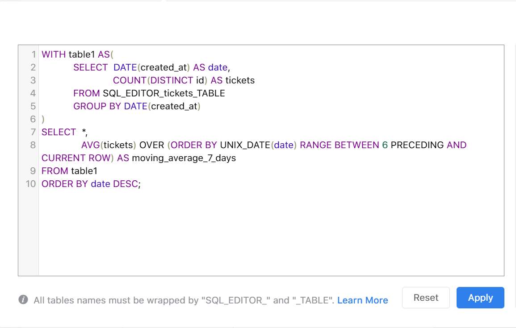Screen dimensions: 516x328
Task: Place cursor on the AVG function
Action: click(91, 145)
